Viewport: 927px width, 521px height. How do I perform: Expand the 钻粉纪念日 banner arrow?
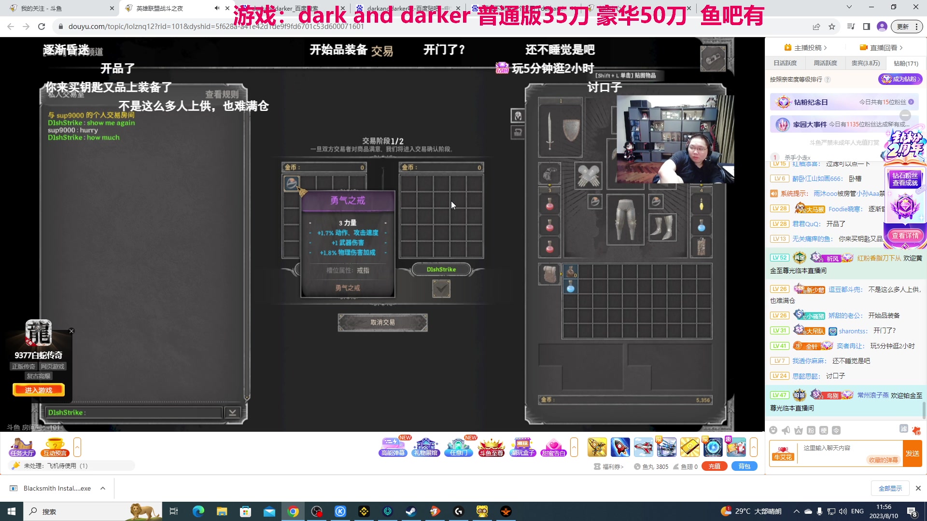pos(911,102)
